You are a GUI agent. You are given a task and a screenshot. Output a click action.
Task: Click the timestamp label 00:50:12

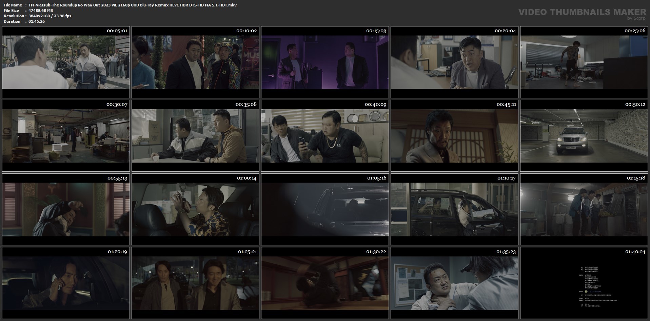tap(635, 105)
